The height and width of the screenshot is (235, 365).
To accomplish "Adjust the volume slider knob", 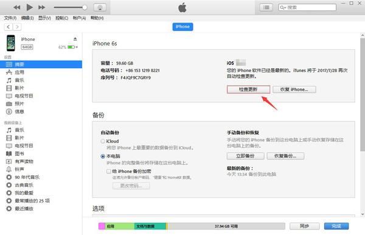I will (85, 7).
